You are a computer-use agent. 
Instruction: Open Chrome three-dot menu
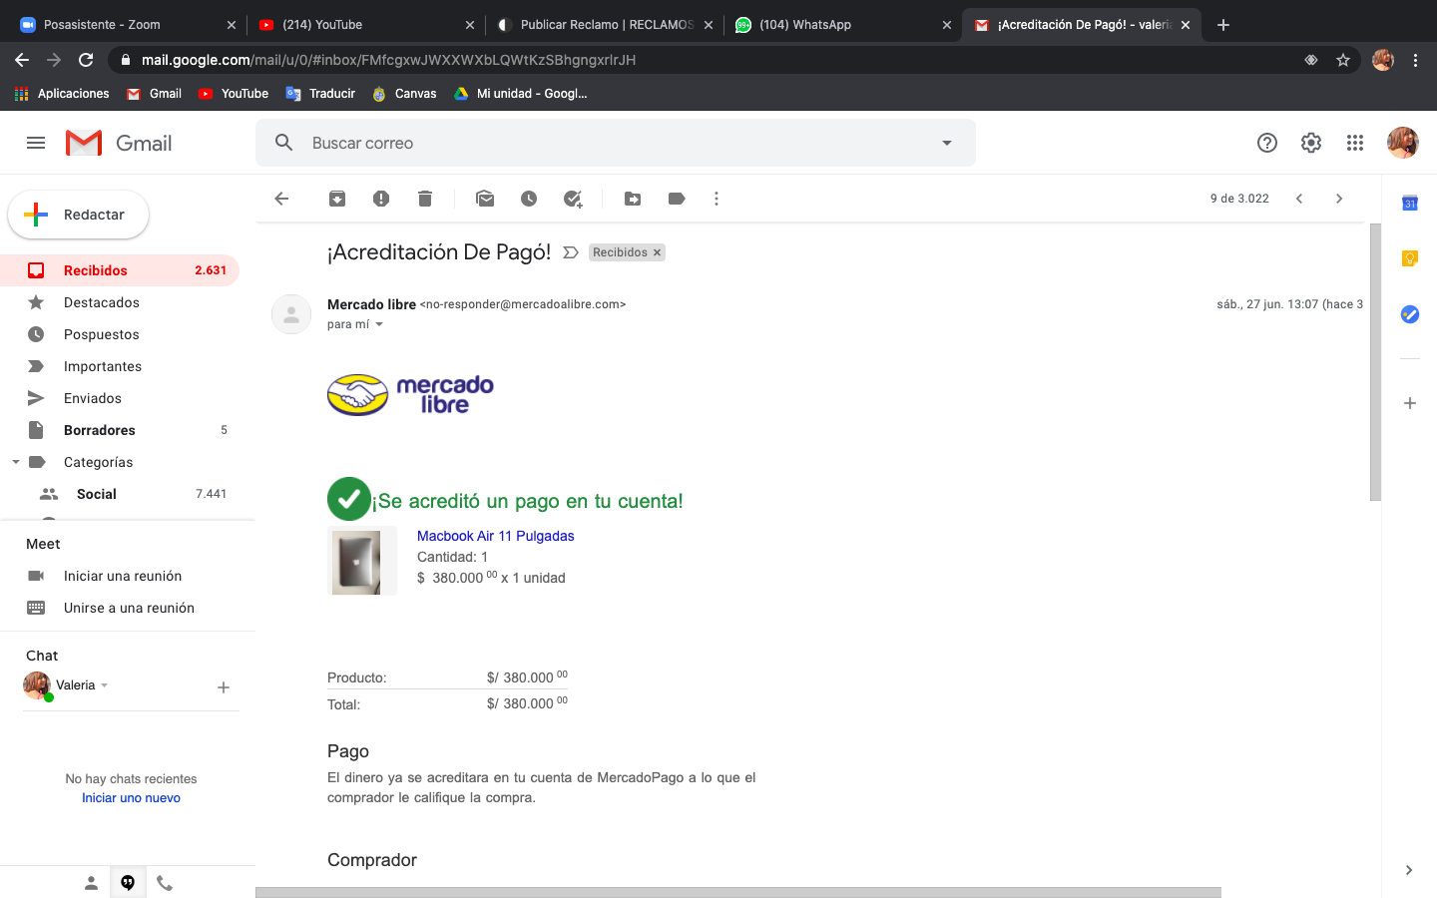pos(1415,60)
